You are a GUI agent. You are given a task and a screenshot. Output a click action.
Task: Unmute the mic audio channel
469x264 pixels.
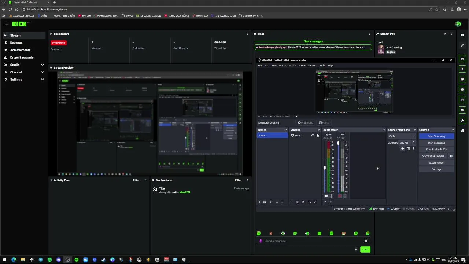(x=340, y=196)
